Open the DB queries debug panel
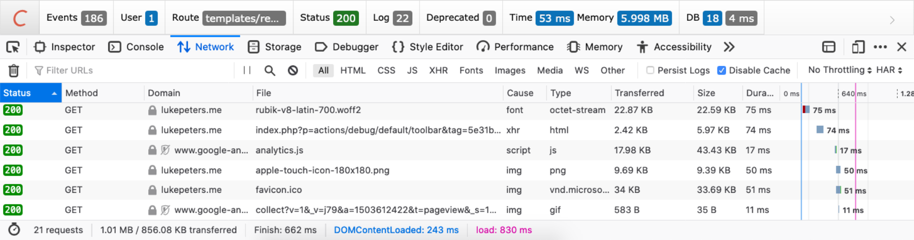Viewport: 914px width, 240px height. pyautogui.click(x=721, y=18)
